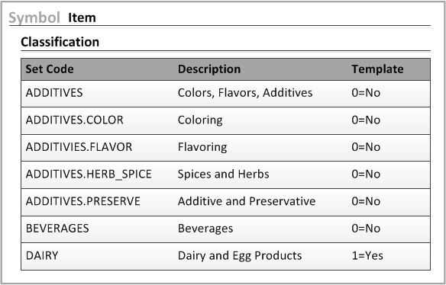
Task: Click the Additive and Preservative description
Action: point(247,201)
